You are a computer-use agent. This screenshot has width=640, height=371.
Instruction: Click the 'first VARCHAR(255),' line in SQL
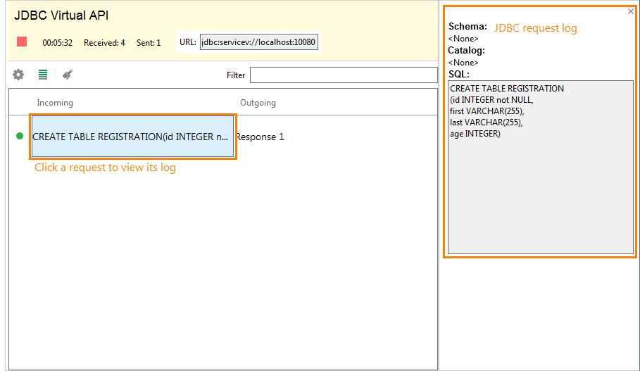[x=487, y=111]
